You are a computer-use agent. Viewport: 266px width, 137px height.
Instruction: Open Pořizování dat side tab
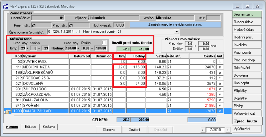click(x=247, y=113)
